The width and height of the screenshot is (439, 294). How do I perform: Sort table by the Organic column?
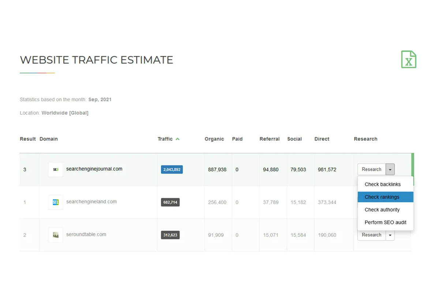point(214,139)
